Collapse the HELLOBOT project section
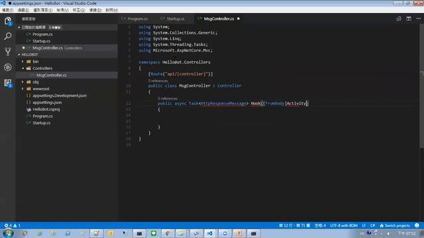This screenshot has width=424, height=238. pyautogui.click(x=19, y=54)
